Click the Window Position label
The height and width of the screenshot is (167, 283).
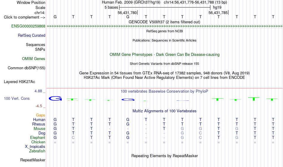[31, 2]
